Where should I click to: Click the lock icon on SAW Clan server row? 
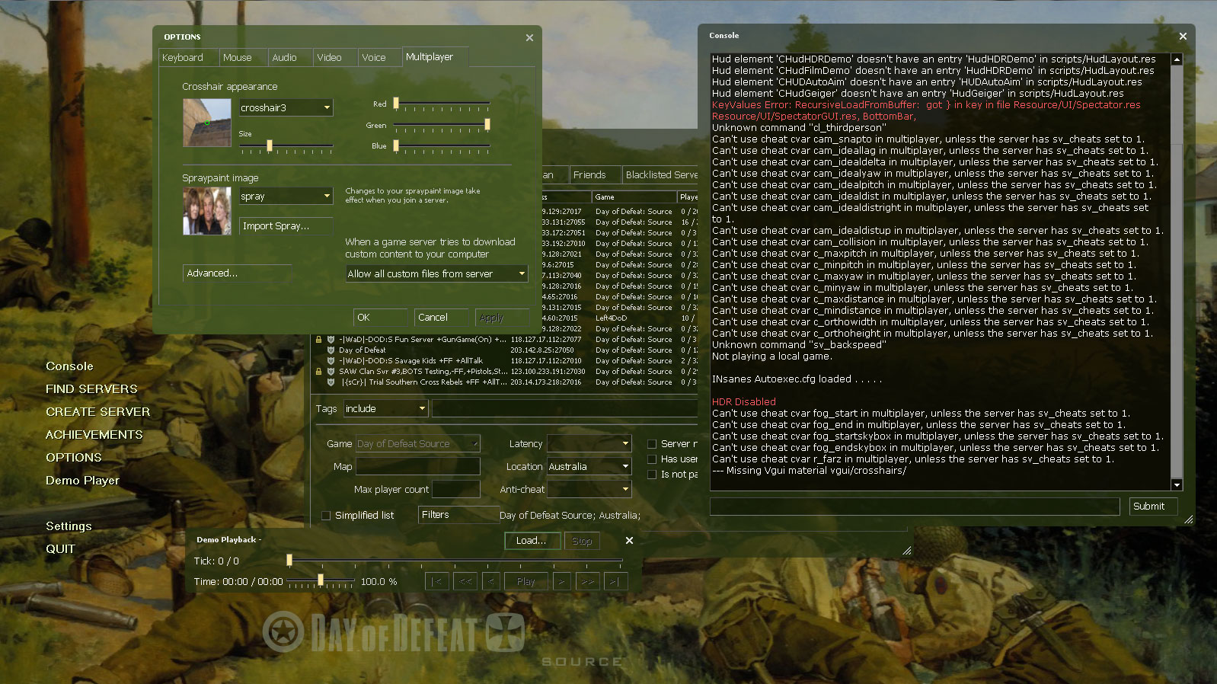tap(319, 372)
